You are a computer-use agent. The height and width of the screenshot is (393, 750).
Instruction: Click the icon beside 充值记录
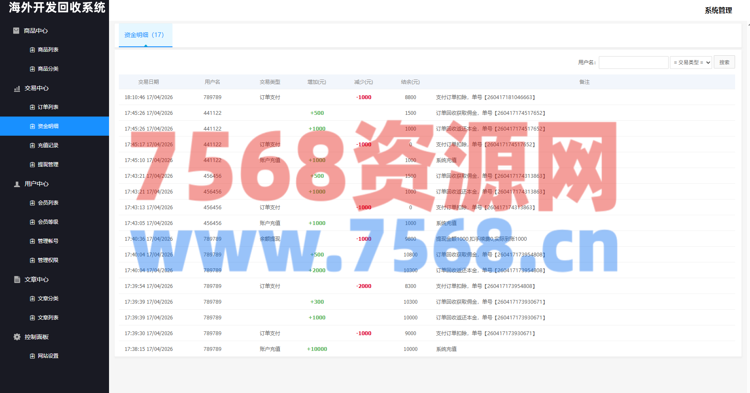tap(32, 145)
